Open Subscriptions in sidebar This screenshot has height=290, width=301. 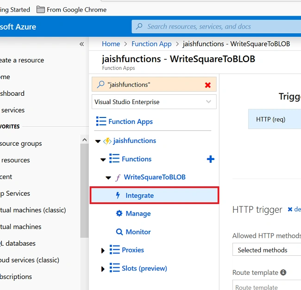pos(16,277)
